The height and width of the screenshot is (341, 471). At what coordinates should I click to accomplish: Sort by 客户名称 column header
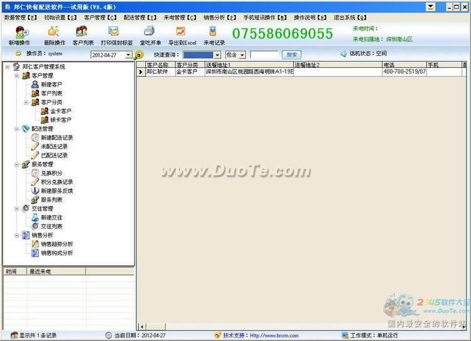pos(160,65)
